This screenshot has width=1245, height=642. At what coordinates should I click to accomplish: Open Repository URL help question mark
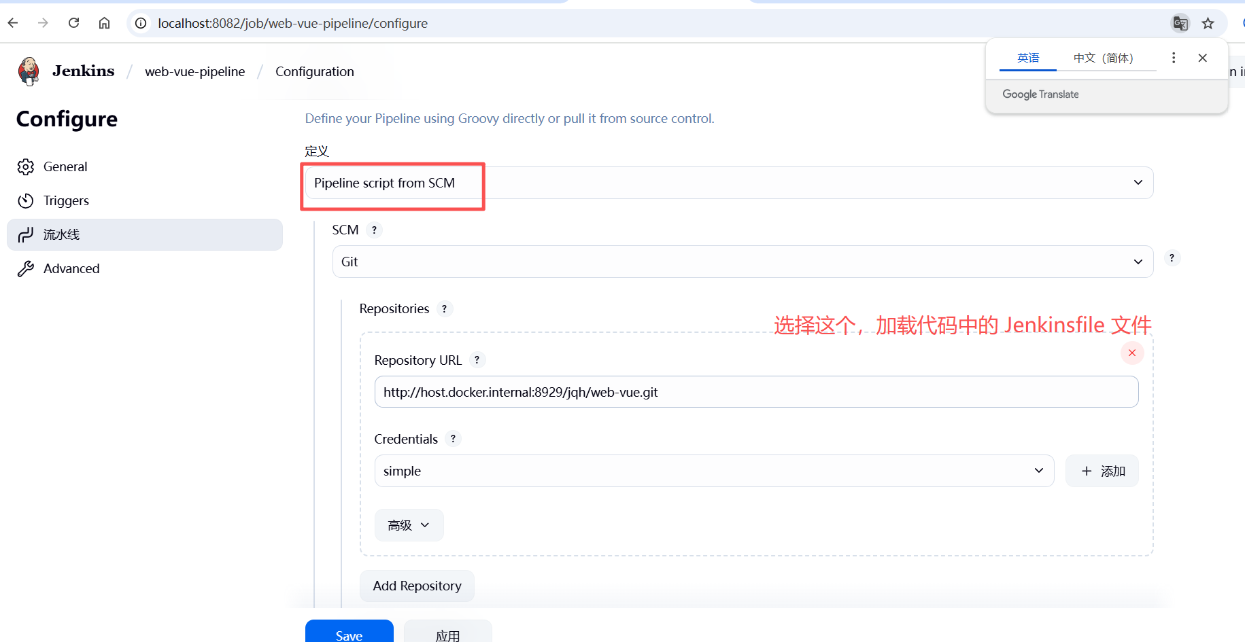click(477, 360)
